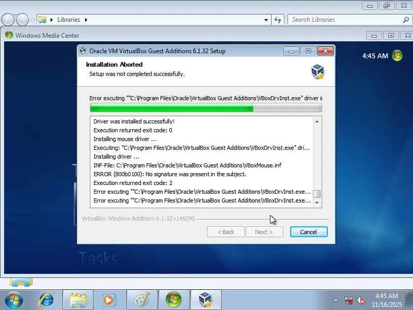The height and width of the screenshot is (310, 413).
Task: Select log line 'Execution returned exit code: 0'
Action: [133, 130]
